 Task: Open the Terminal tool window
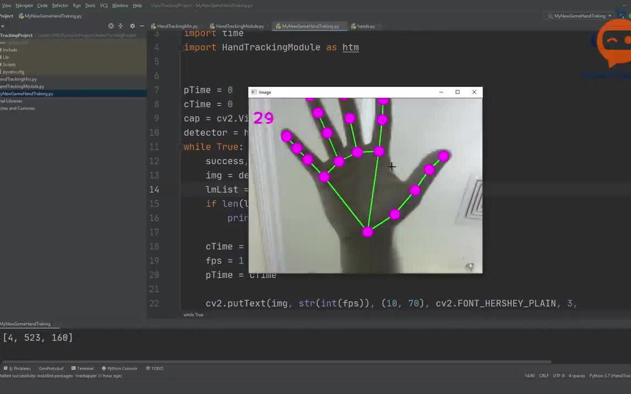click(x=83, y=368)
